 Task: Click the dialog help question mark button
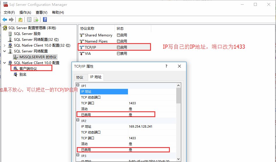click(166, 66)
